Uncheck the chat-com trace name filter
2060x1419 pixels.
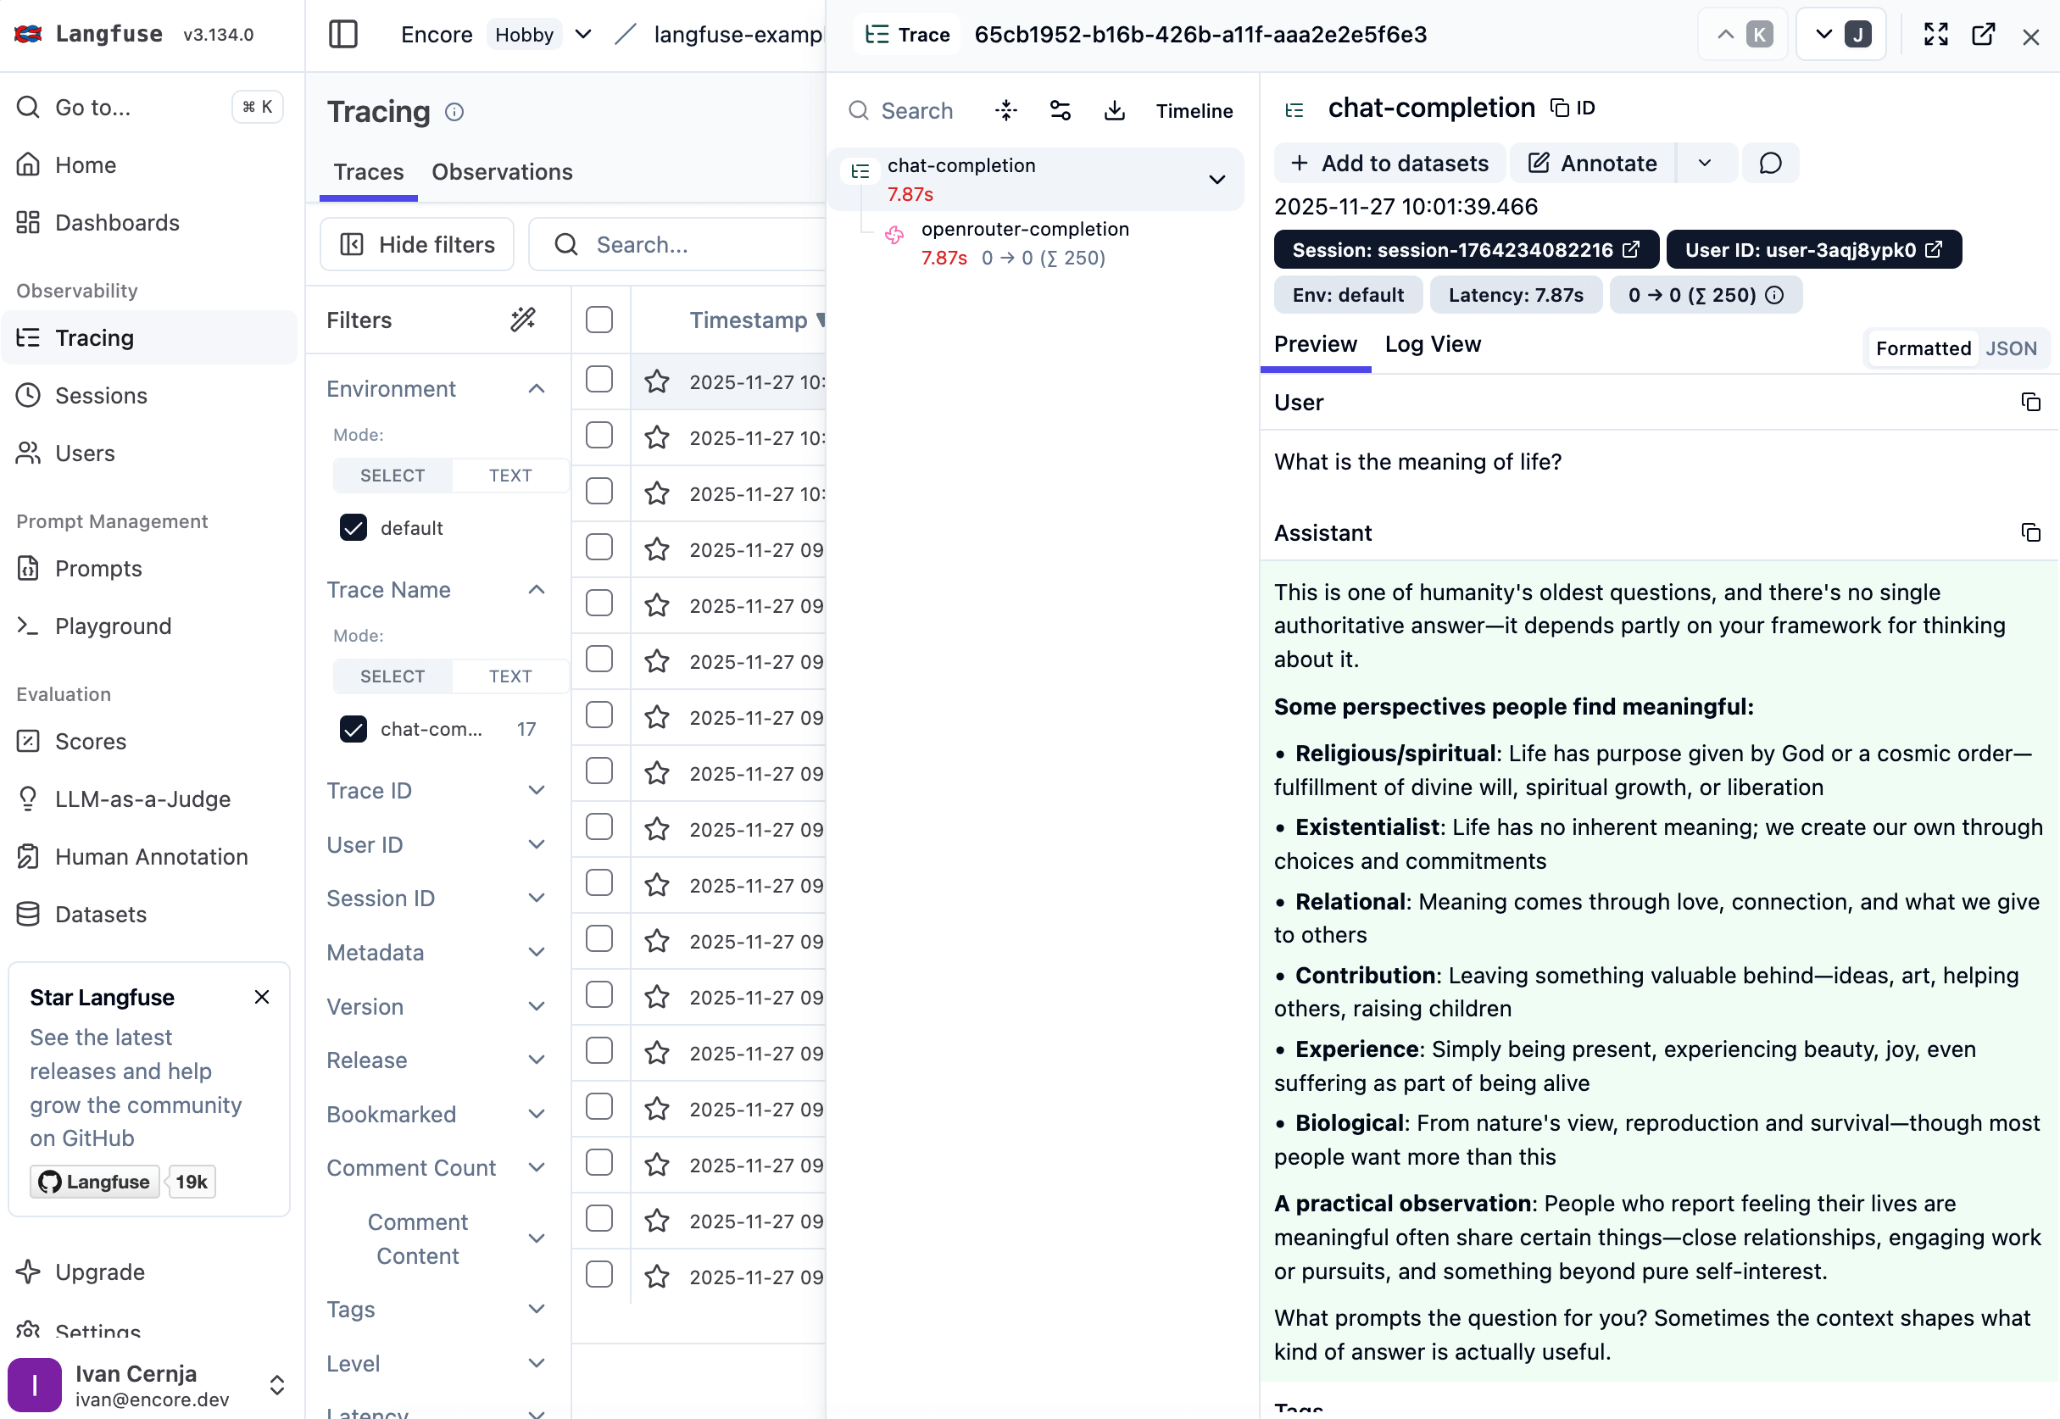(353, 729)
